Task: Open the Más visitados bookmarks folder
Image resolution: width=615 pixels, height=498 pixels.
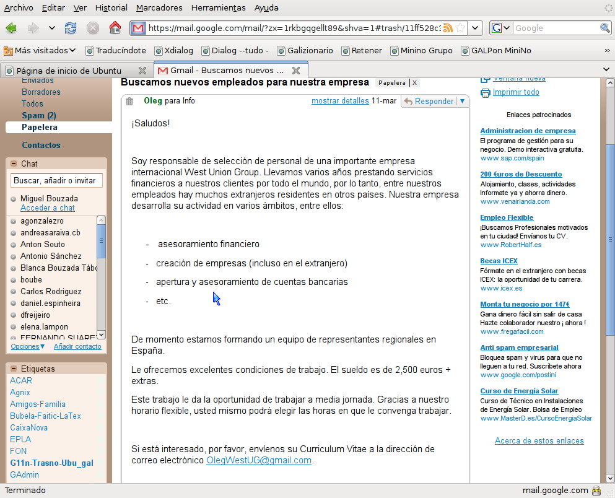Action: tap(40, 51)
